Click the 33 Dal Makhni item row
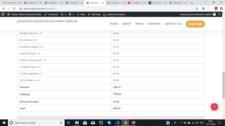 pos(111,80)
